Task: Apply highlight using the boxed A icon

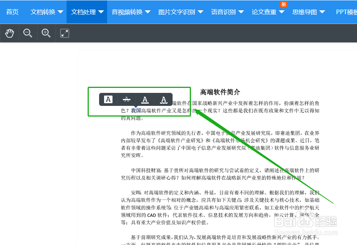Action: pyautogui.click(x=108, y=99)
